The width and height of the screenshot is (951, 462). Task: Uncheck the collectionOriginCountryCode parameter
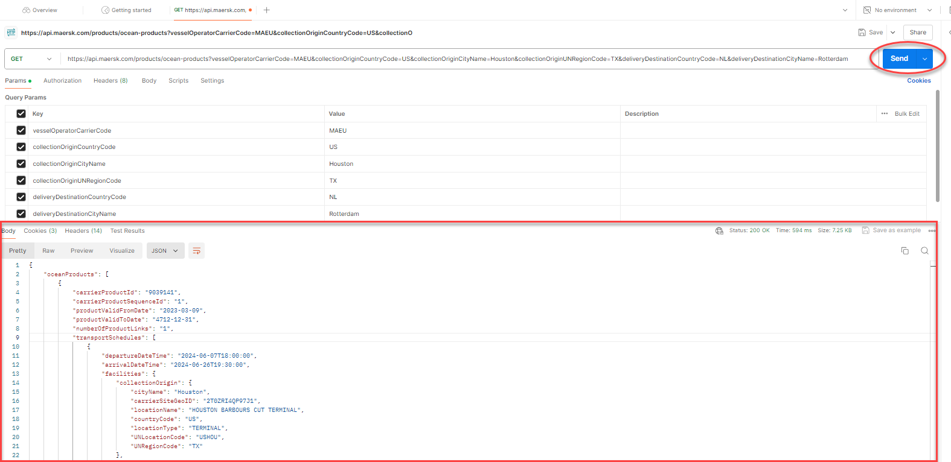tap(21, 147)
